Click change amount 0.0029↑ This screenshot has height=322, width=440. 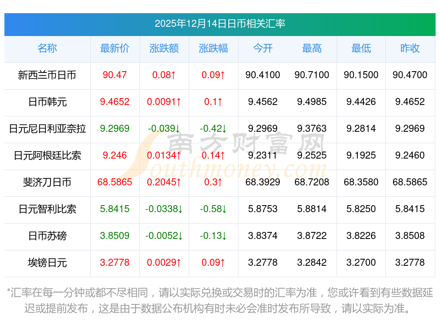coord(164,262)
